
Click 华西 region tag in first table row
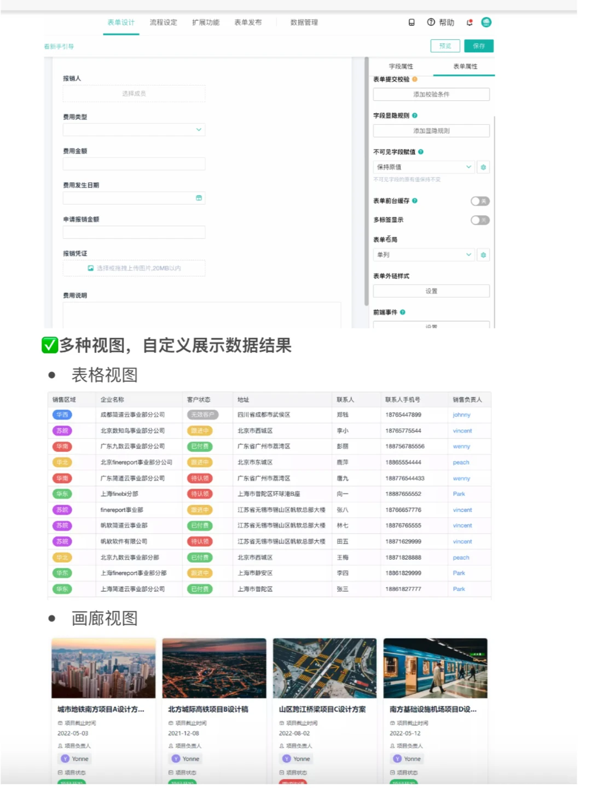point(62,415)
